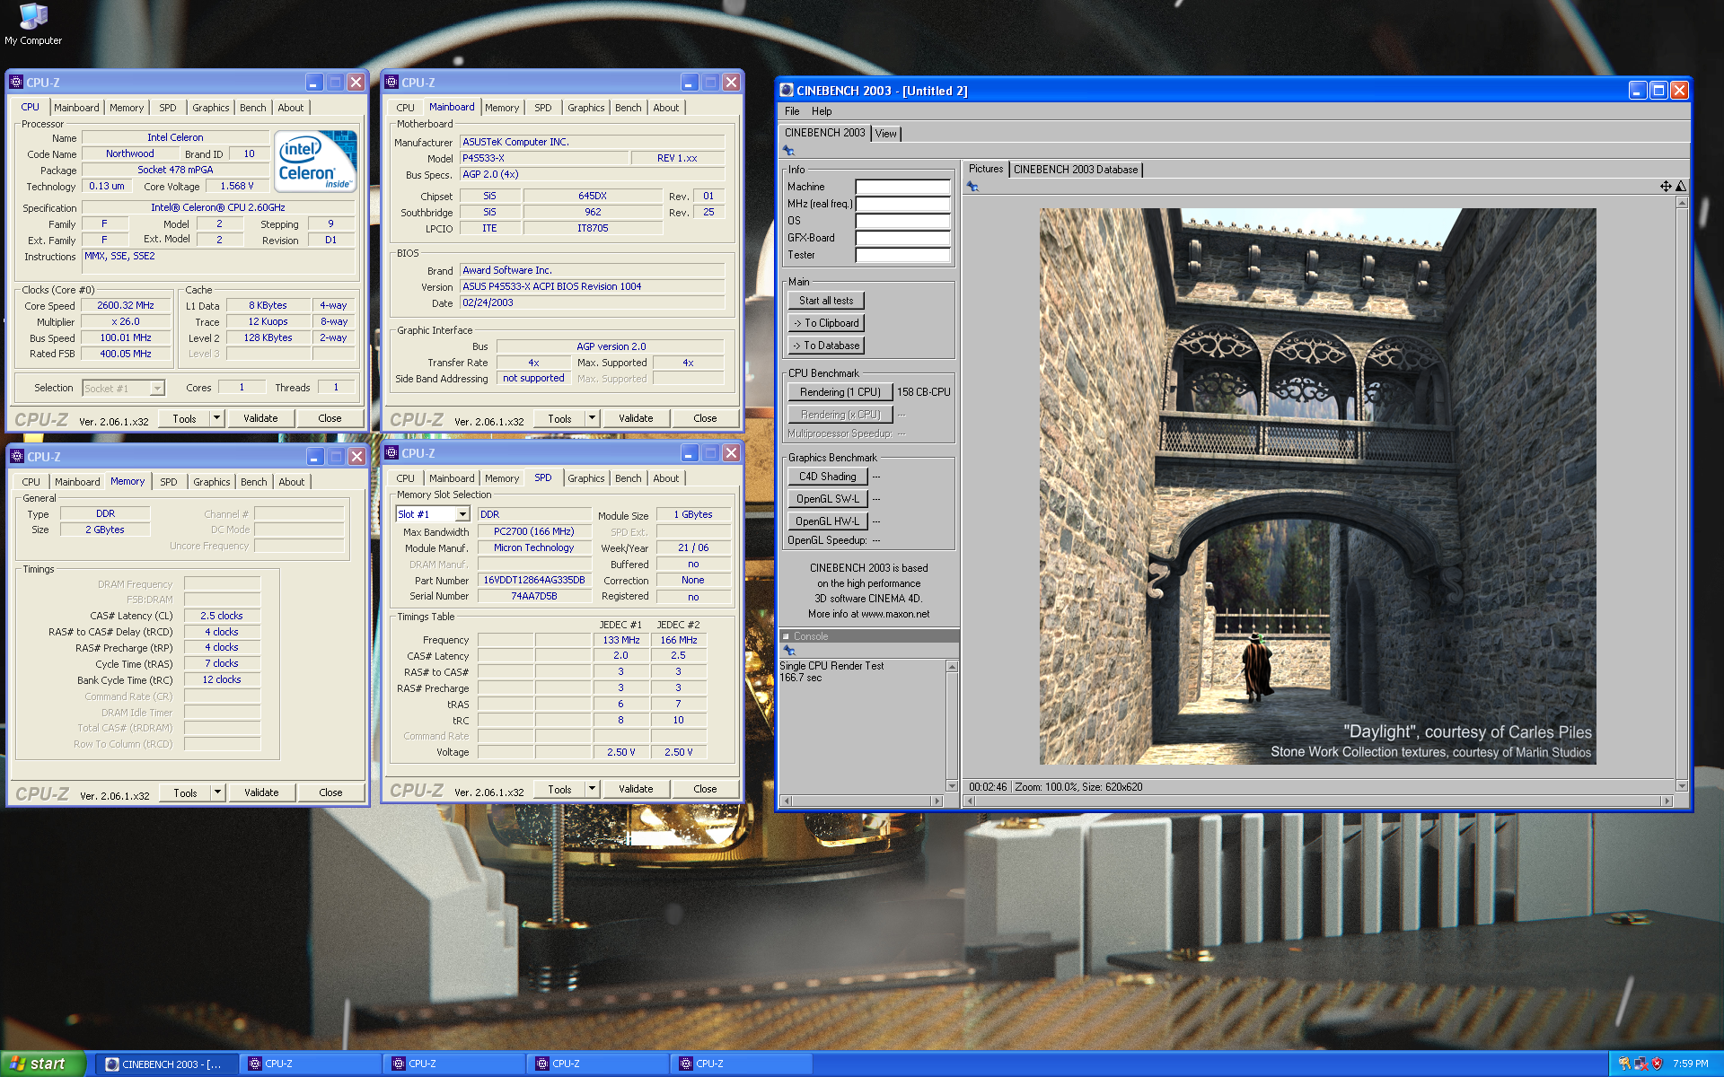
Task: Click the Machine input field
Action: click(902, 187)
